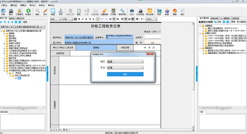
Task: Click 导入模板包 in template panel
Action: (x=241, y=22)
